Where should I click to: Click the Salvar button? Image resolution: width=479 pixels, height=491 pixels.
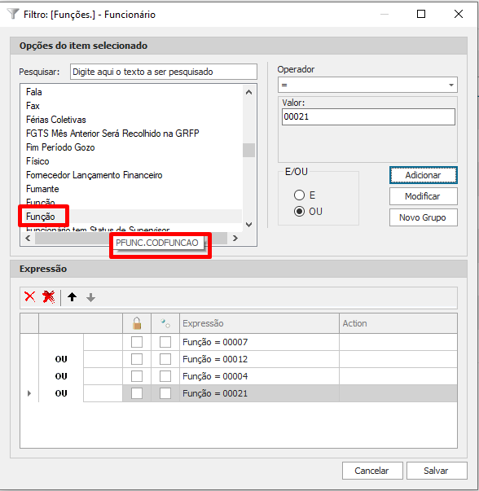437,471
